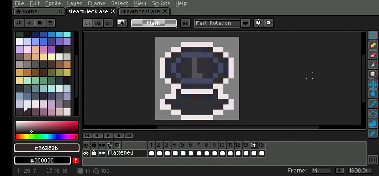
Task: Click the plus button next to Frame field
Action: (339, 171)
